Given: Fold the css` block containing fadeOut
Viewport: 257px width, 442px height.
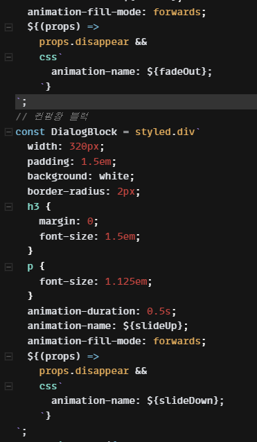Looking at the screenshot, I should coord(8,58).
